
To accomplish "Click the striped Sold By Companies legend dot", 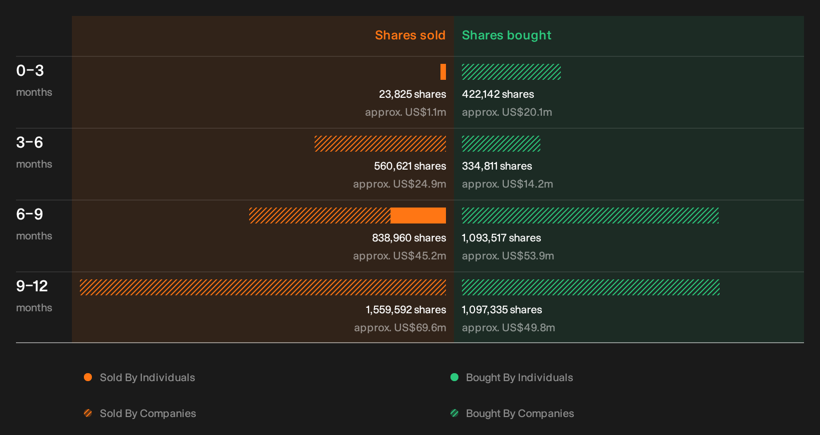I will click(88, 413).
